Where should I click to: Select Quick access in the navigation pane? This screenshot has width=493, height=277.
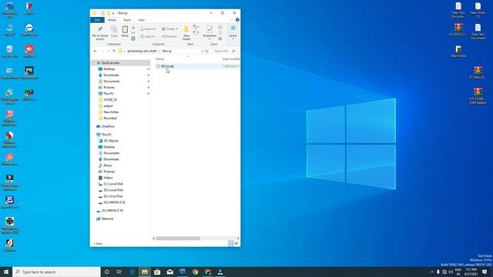pos(110,63)
